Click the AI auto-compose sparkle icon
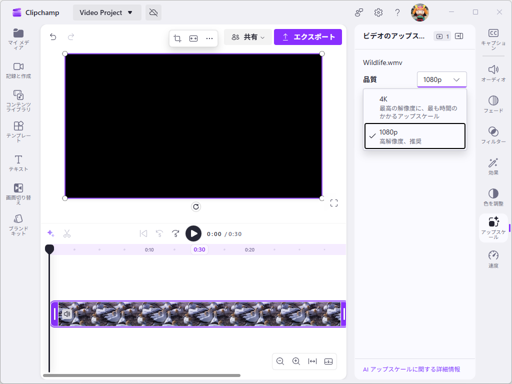Viewport: 512px width, 384px height. point(50,233)
